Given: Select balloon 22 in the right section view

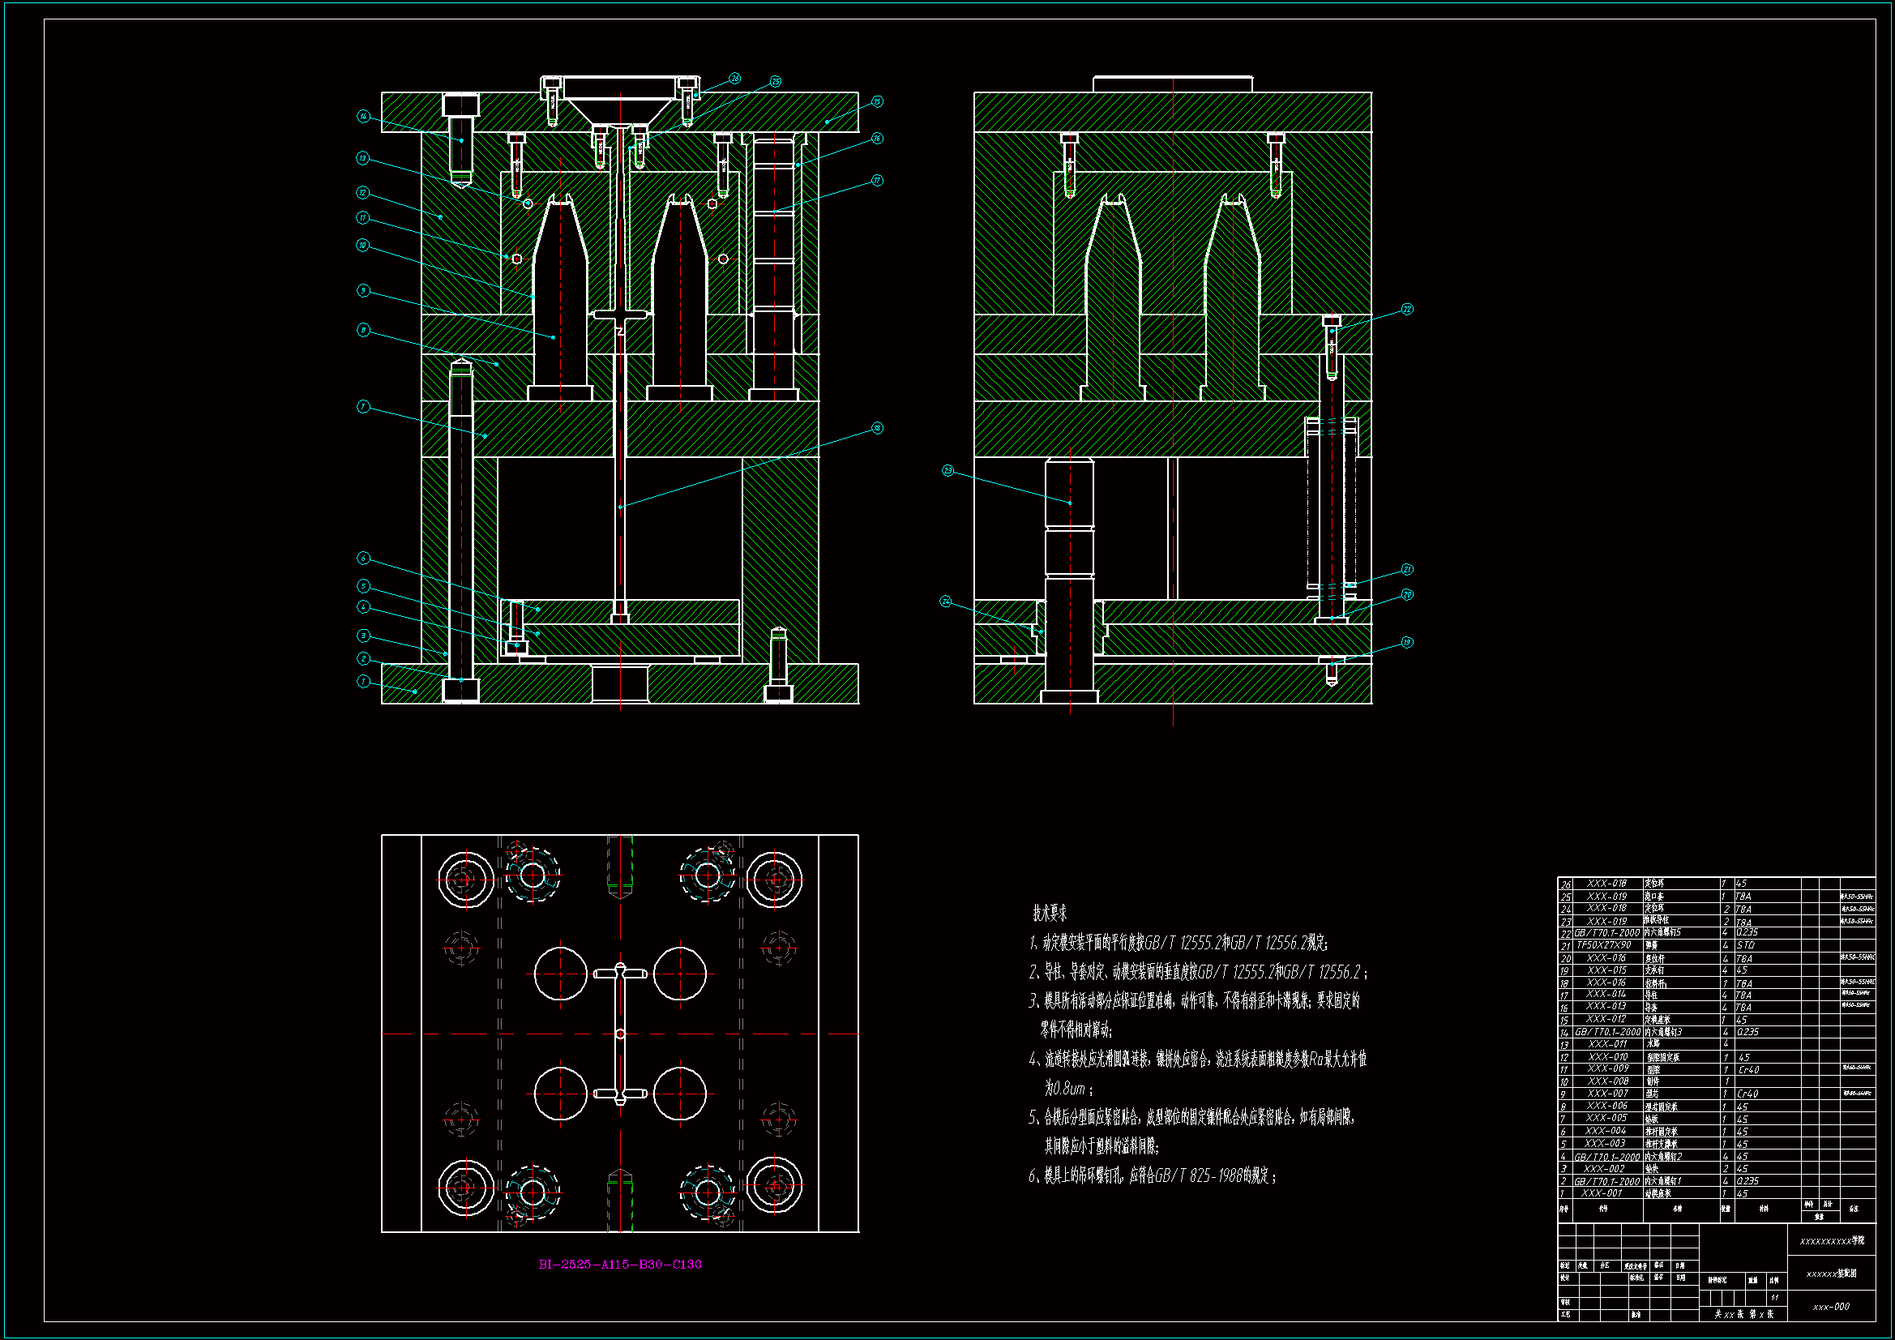Looking at the screenshot, I should (1407, 310).
